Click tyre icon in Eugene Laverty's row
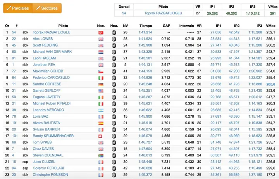Image resolution: width=279 pixels, height=179 pixels. [114, 97]
